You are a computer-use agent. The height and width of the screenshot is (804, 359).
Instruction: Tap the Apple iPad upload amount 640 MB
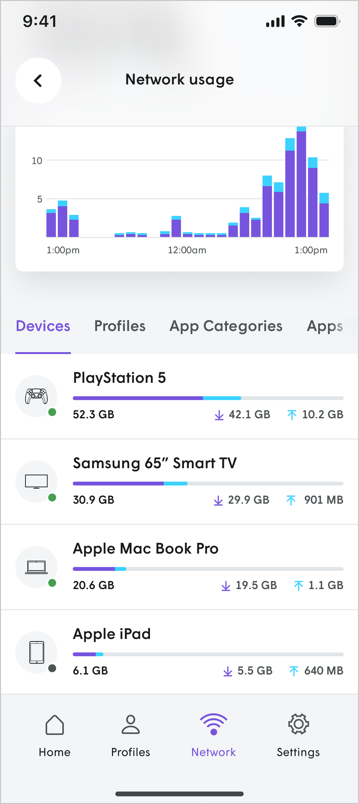tap(323, 671)
